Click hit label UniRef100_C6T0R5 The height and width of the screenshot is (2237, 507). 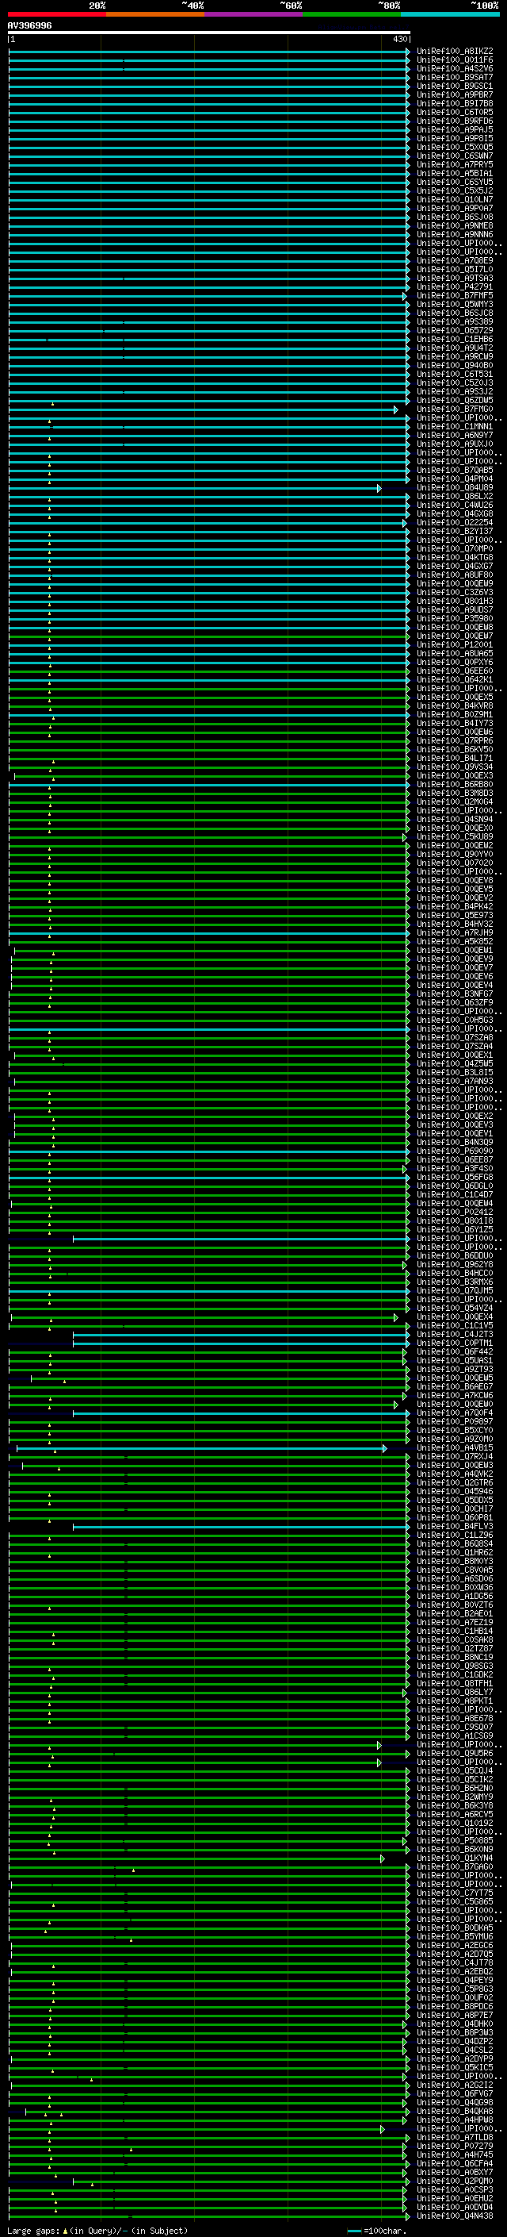point(455,112)
